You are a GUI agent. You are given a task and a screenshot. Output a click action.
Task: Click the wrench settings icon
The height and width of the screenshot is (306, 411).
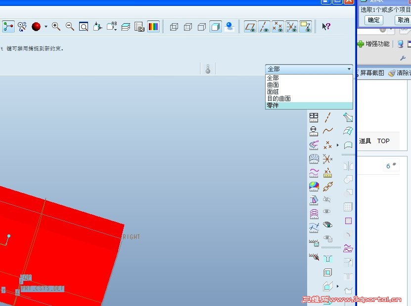tap(403, 58)
